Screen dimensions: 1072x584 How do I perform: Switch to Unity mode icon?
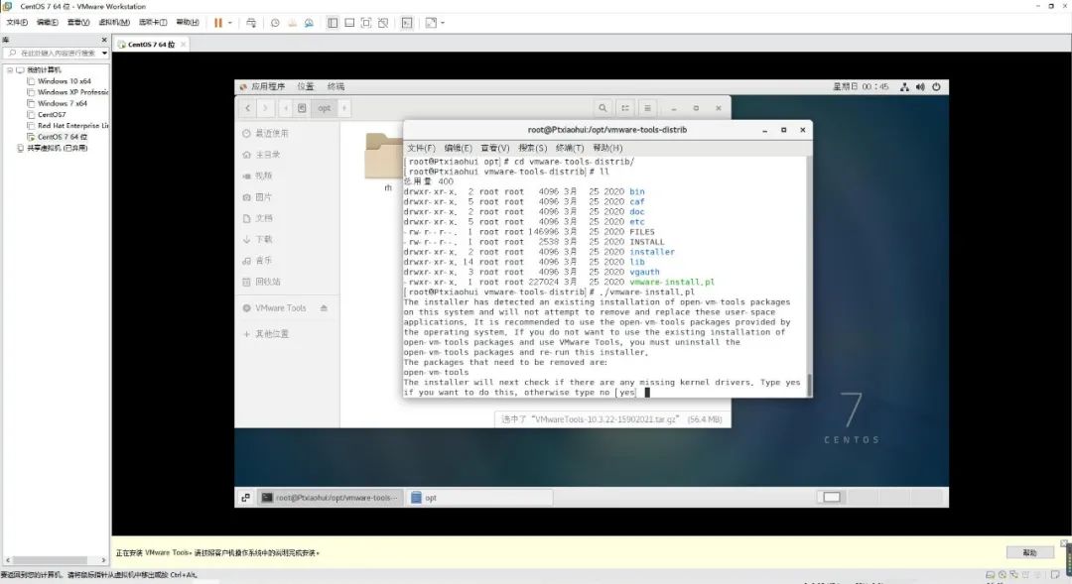383,23
